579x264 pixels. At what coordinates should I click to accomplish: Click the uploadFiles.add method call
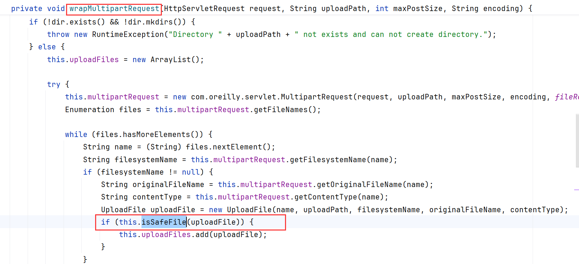[202, 235]
